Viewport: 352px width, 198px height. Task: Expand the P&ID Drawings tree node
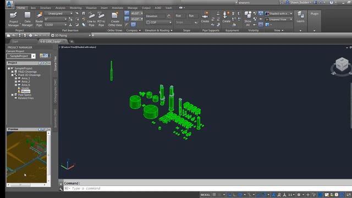13,71
